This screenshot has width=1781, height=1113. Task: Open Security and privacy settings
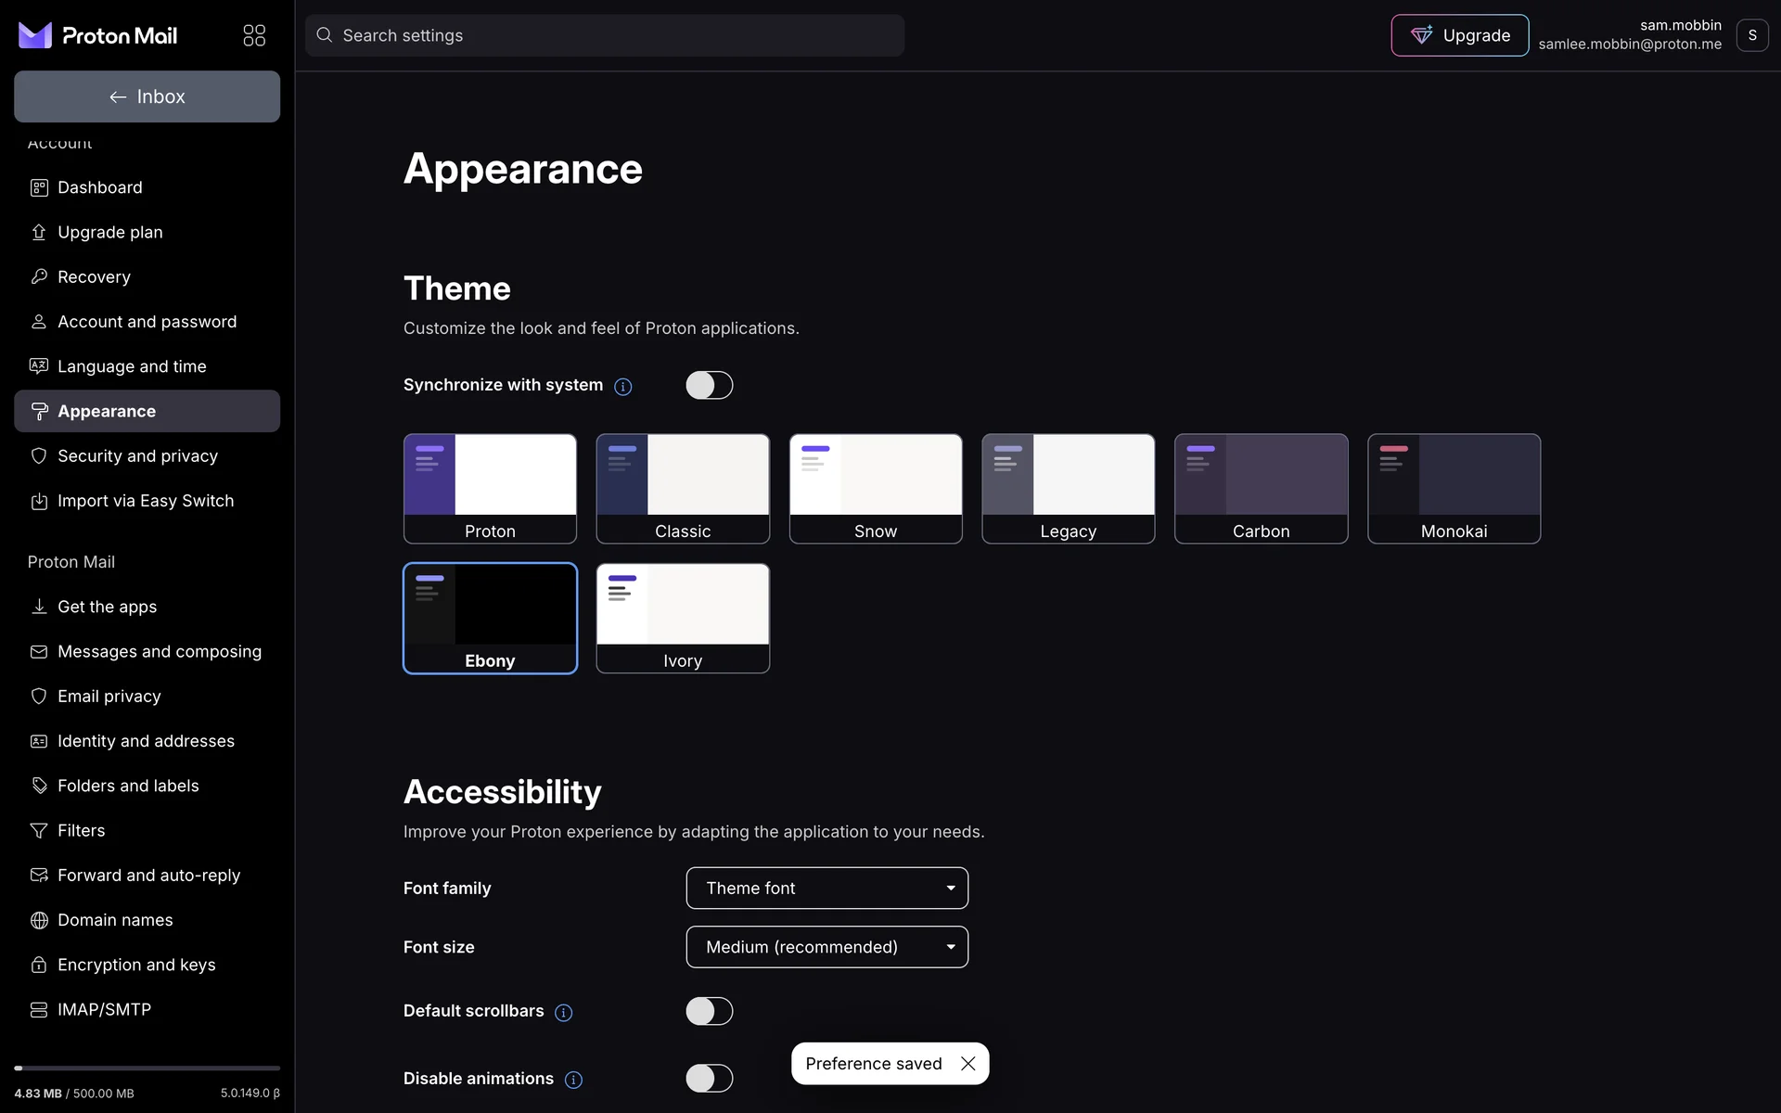137,456
